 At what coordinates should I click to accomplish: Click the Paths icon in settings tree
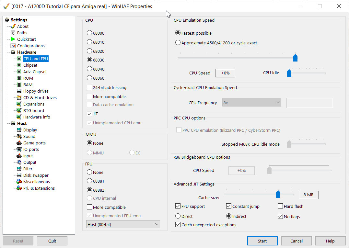click(x=13, y=33)
